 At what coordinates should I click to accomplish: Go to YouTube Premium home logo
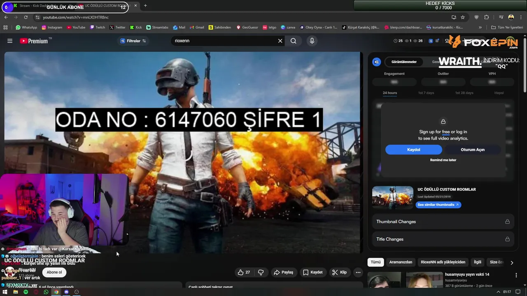[x=34, y=41]
